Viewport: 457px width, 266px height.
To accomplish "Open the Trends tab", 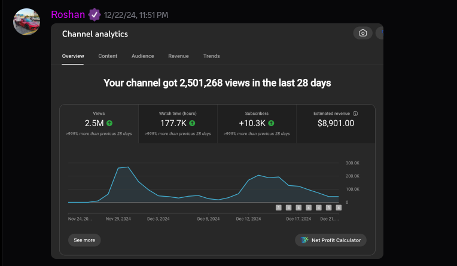I will (x=211, y=56).
